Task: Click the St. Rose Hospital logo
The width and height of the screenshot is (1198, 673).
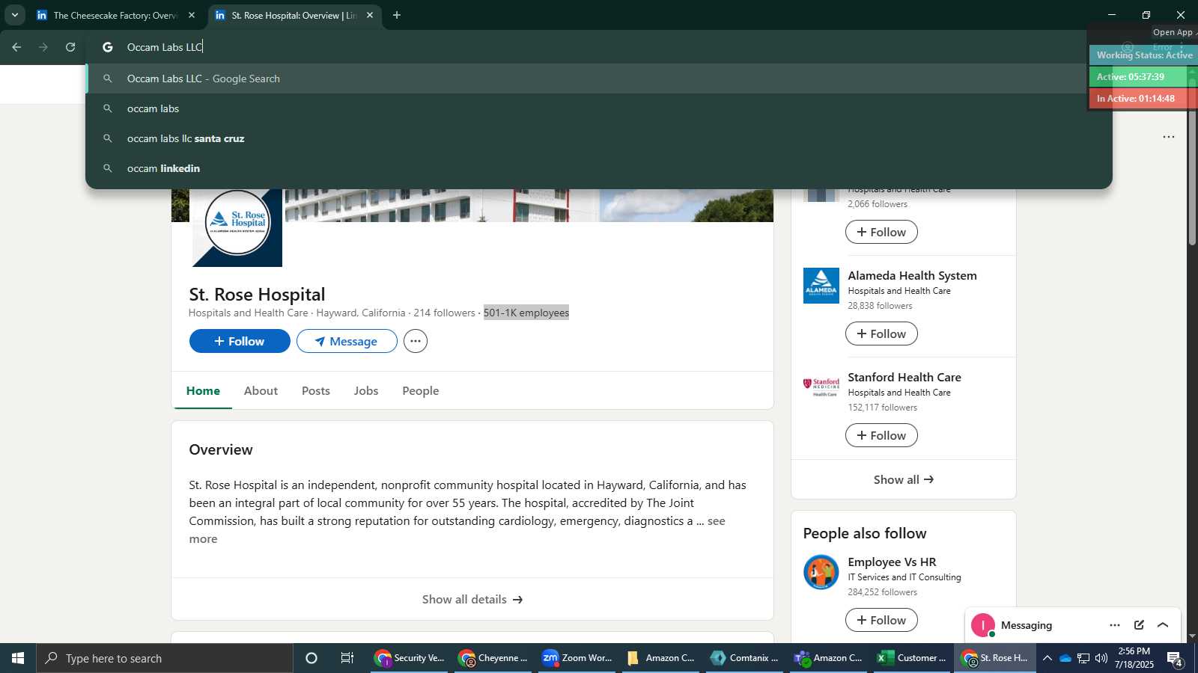Action: point(237,223)
